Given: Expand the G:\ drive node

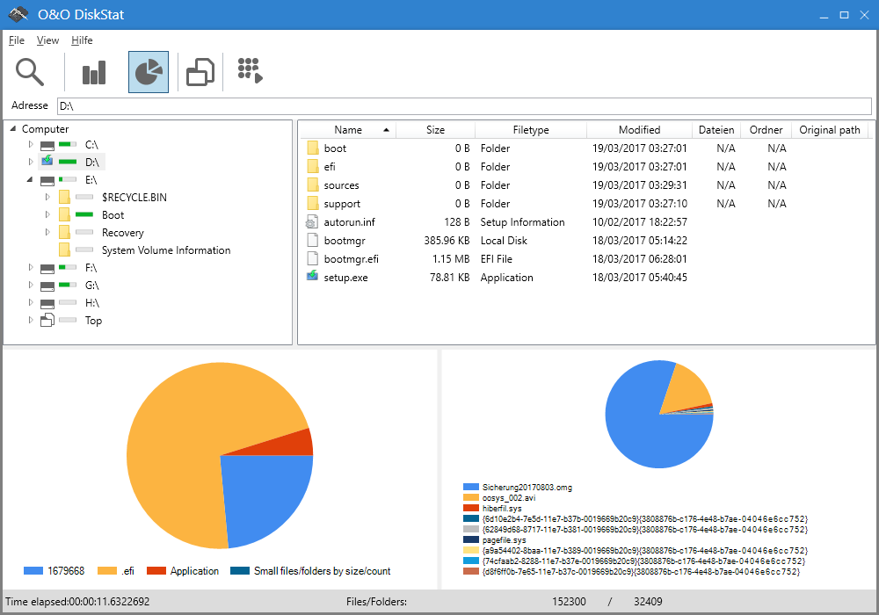Looking at the screenshot, I should tap(31, 285).
